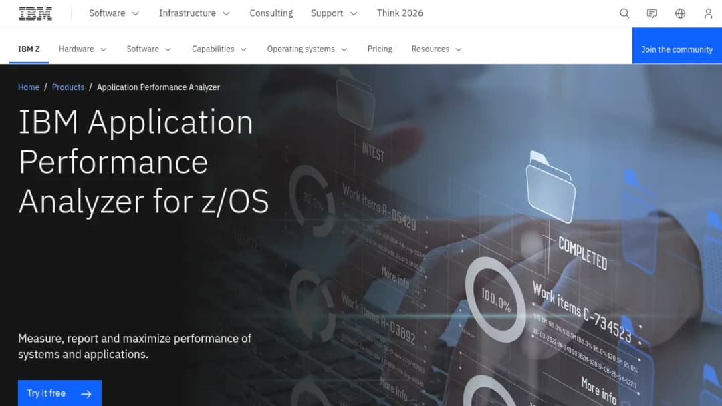This screenshot has width=722, height=406.
Task: Open the chat contact icon
Action: 652,13
